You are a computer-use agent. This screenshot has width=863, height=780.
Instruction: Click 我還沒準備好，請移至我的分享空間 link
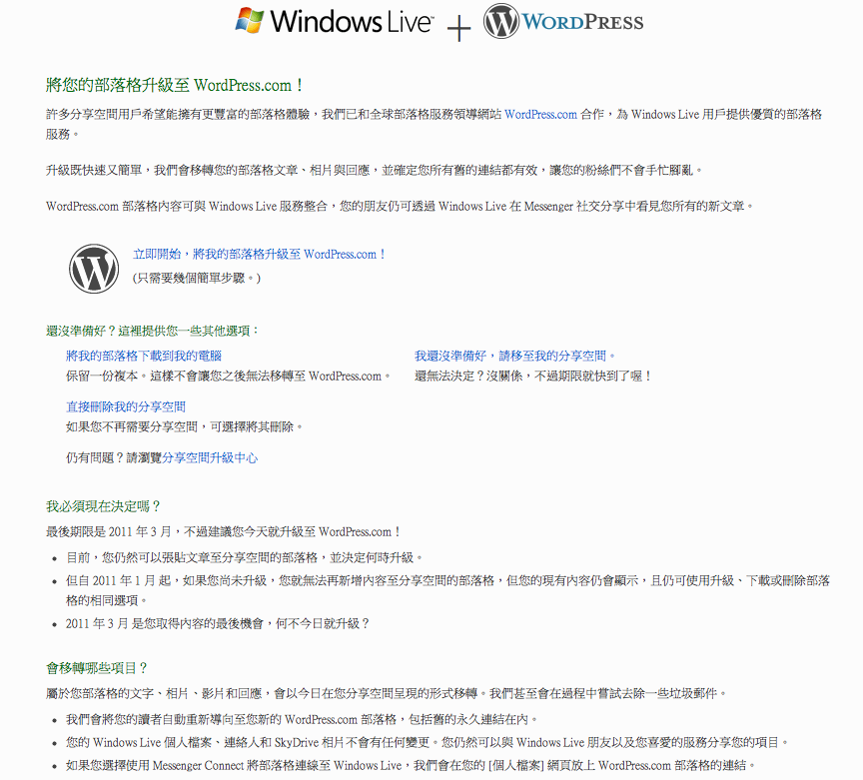[515, 357]
